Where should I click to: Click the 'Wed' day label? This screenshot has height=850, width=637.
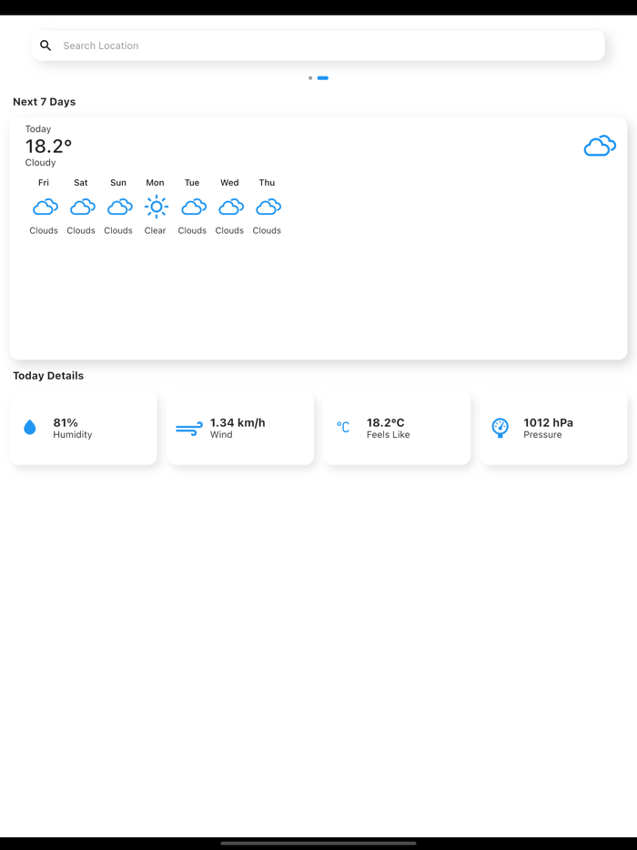coord(229,183)
